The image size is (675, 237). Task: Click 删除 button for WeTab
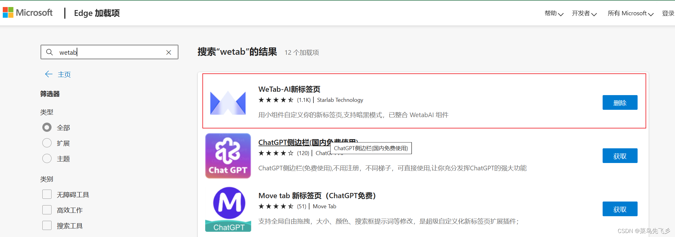tap(620, 102)
